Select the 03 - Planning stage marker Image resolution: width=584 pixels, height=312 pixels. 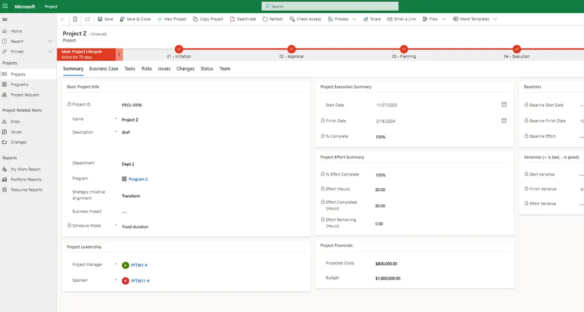(404, 49)
